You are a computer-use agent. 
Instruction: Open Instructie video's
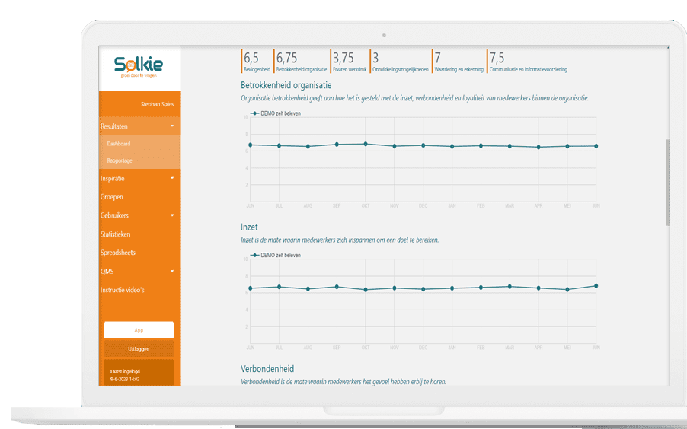122,290
